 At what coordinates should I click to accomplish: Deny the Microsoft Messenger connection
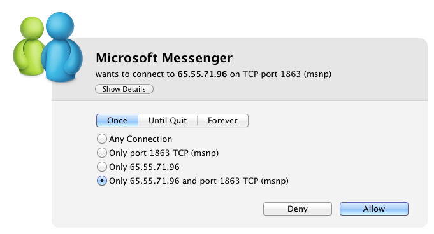(298, 209)
